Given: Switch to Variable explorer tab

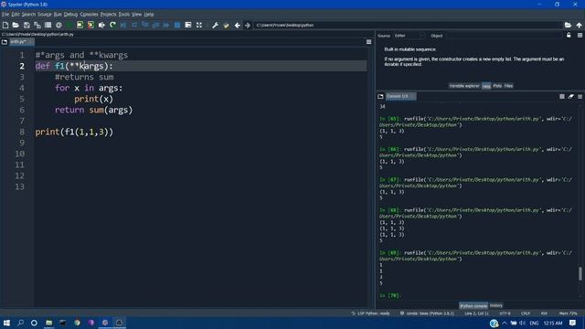Looking at the screenshot, I should tap(464, 86).
